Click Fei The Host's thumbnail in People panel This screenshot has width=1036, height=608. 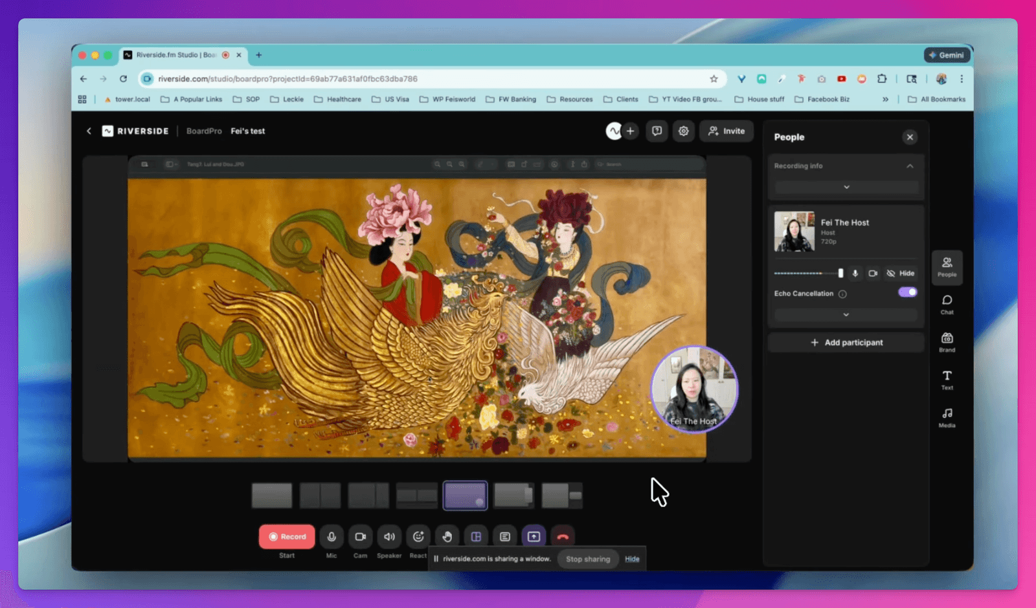click(794, 232)
